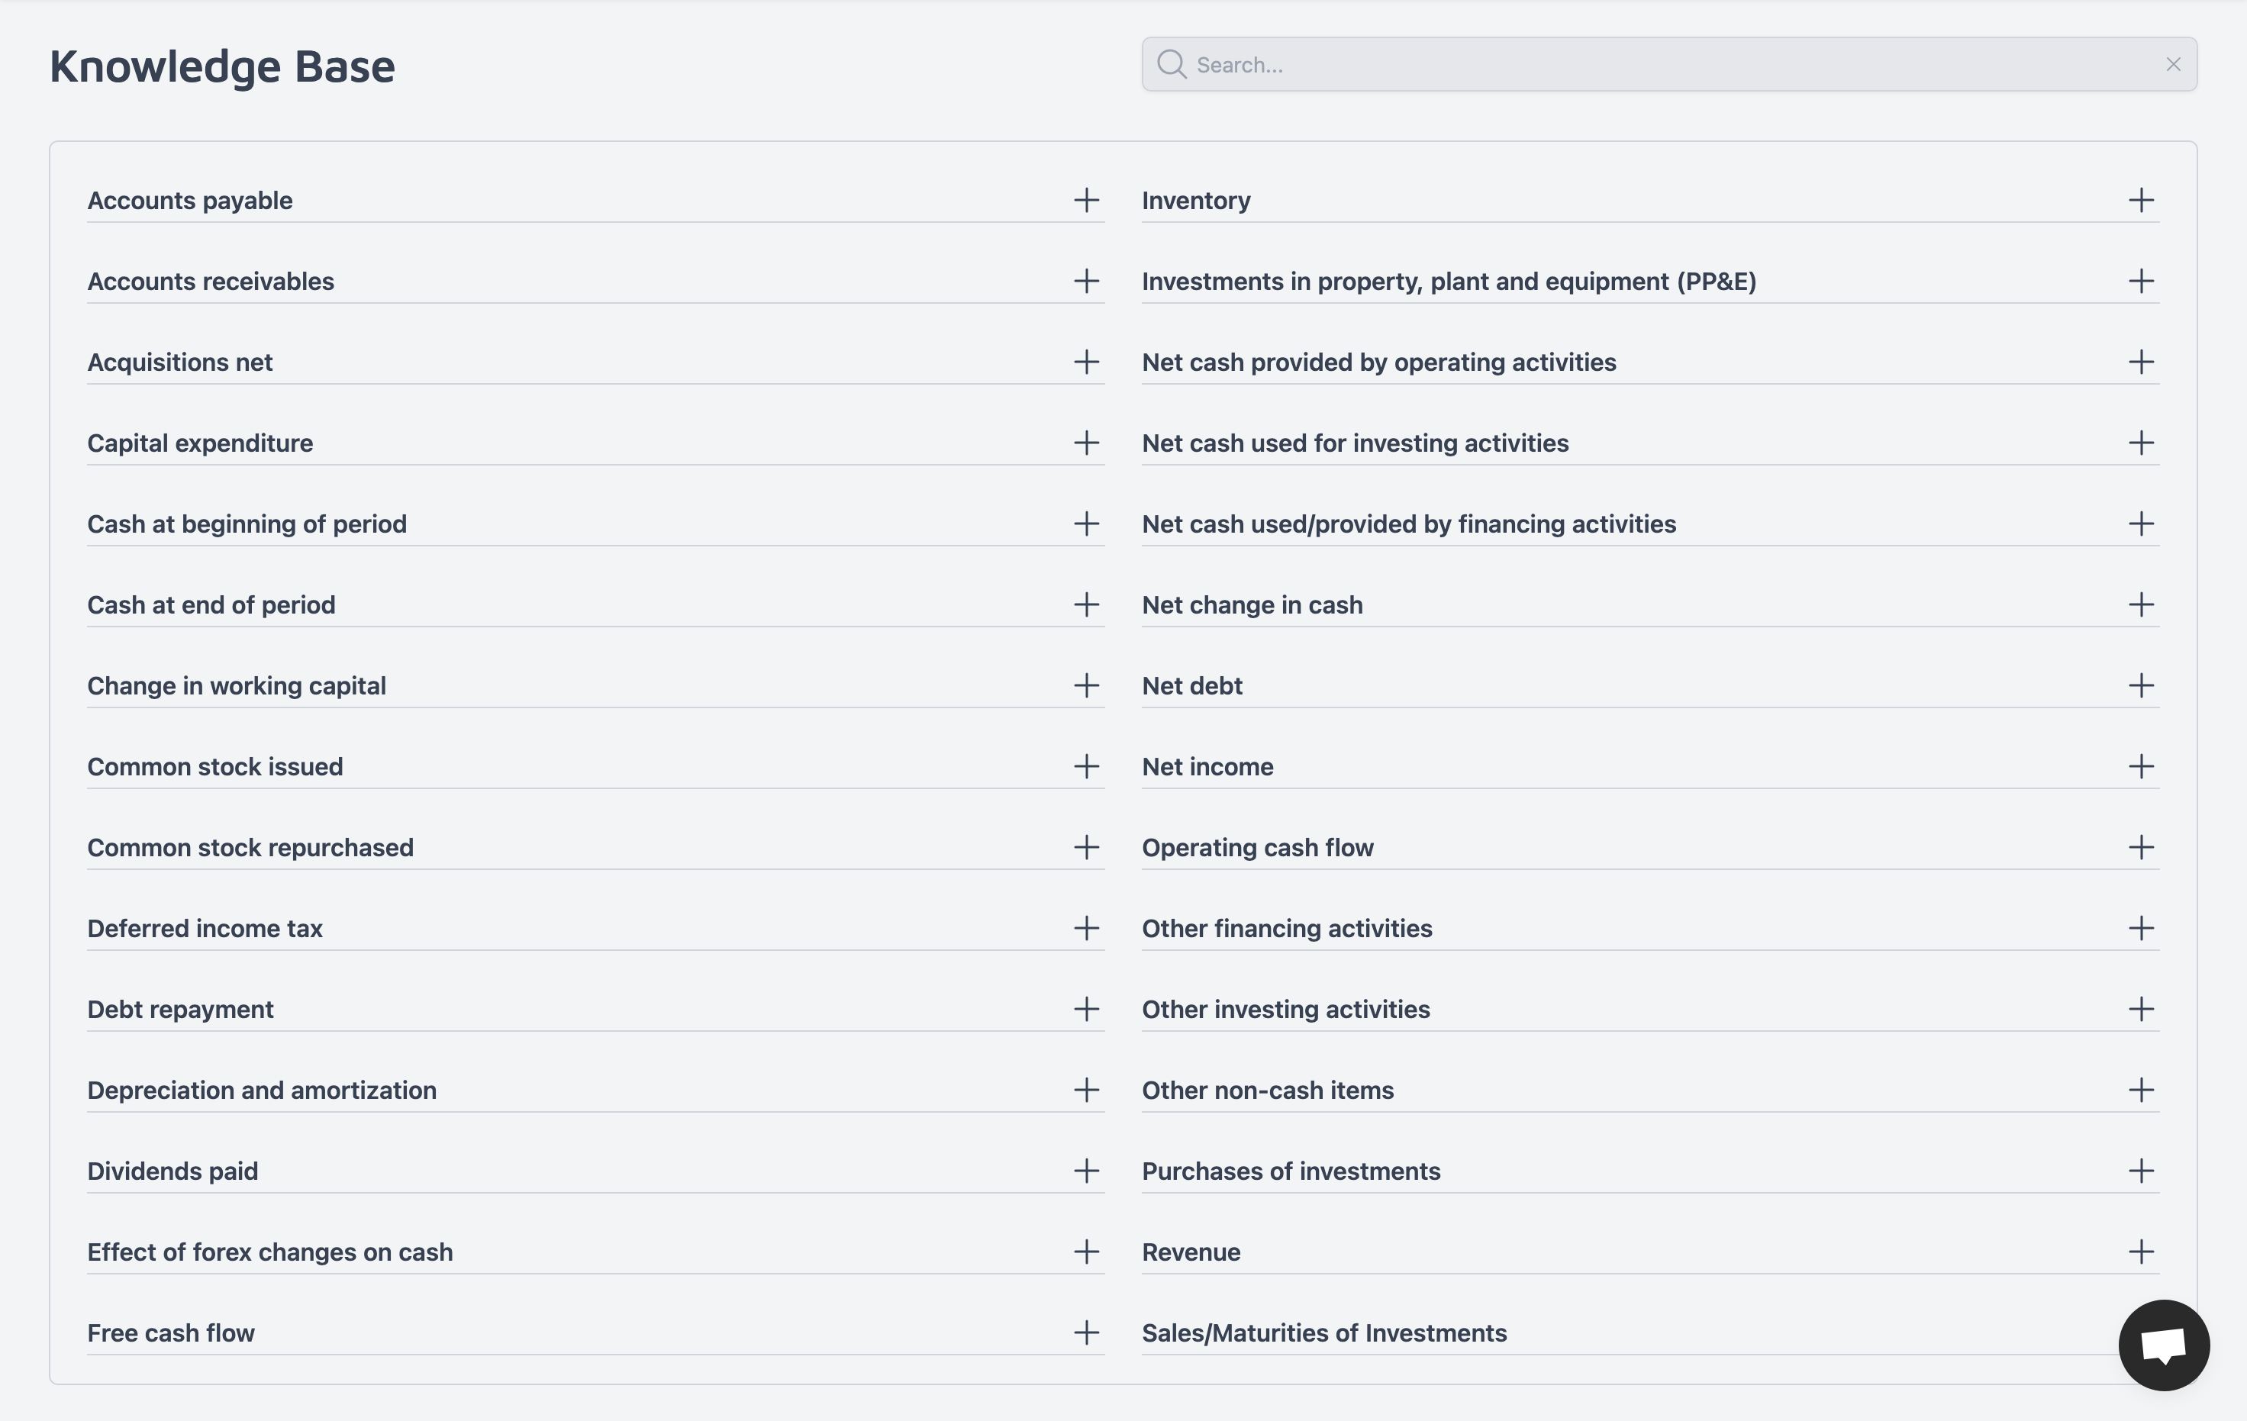The height and width of the screenshot is (1421, 2247).
Task: Expand Accounts payable with its plus icon
Action: click(1086, 200)
